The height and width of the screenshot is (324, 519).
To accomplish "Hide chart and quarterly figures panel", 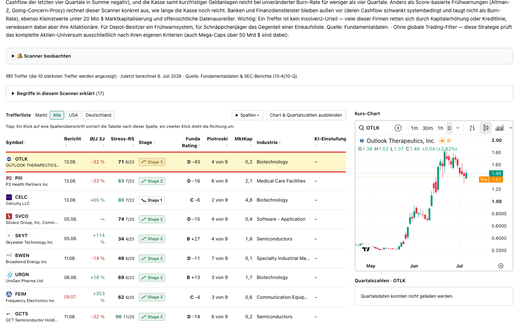I will tap(306, 115).
